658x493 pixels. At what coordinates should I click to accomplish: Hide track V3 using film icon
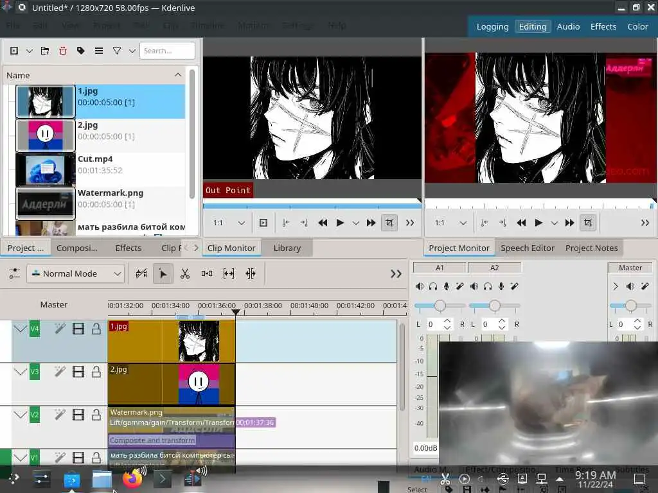[78, 372]
